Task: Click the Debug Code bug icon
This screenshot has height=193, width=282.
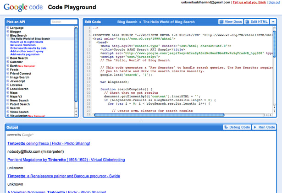Action: pyautogui.click(x=226, y=127)
